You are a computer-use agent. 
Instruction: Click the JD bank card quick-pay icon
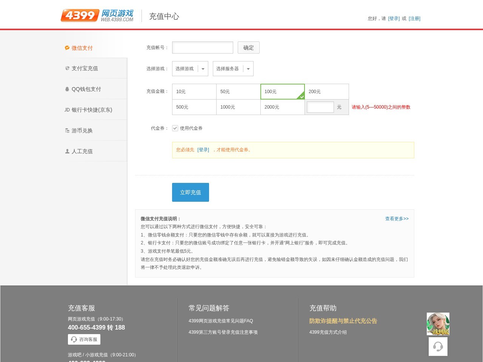click(x=67, y=110)
